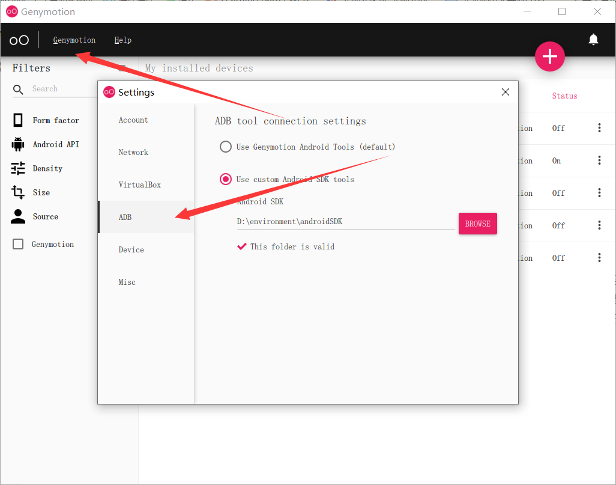
Task: Sort devices by the Status column header
Action: point(564,96)
